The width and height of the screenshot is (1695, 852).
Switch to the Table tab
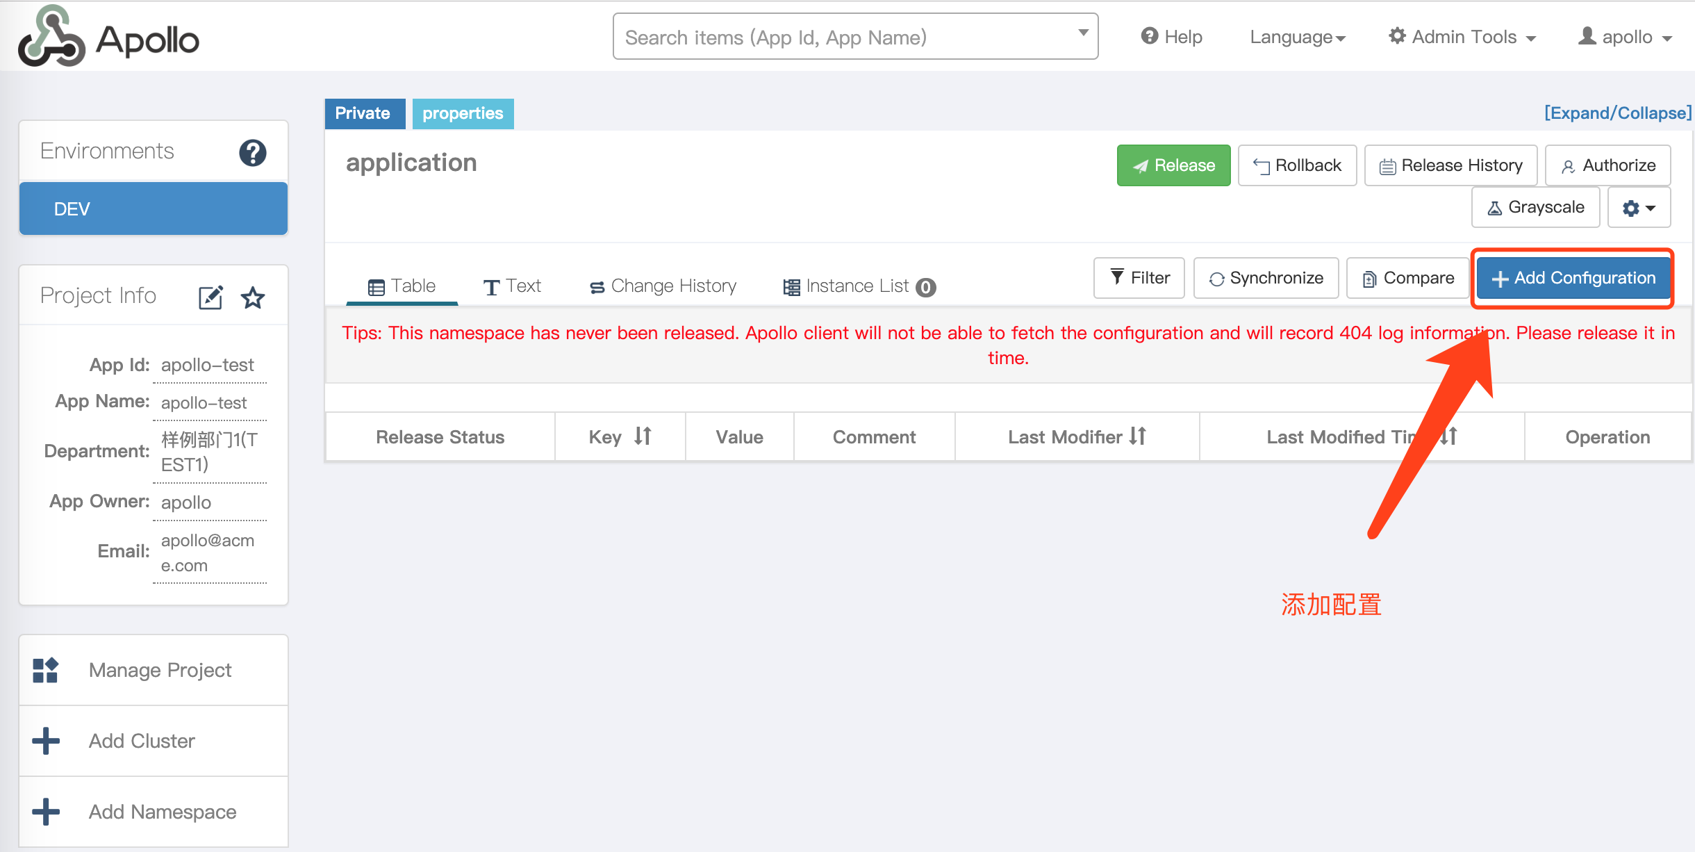(x=402, y=286)
